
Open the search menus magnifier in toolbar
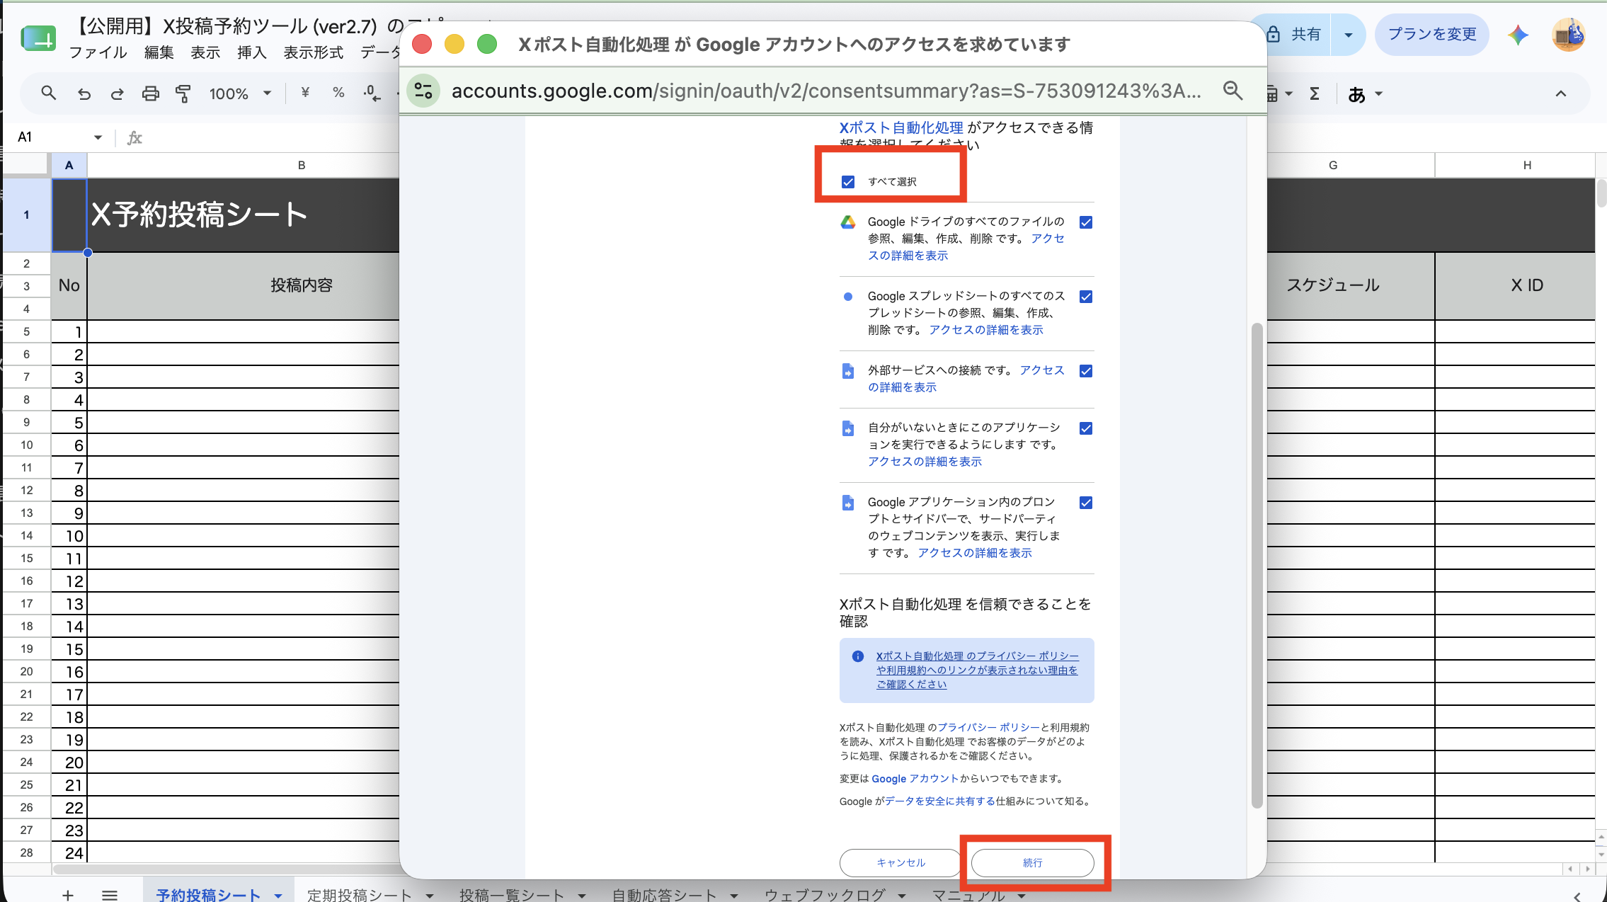click(x=48, y=93)
